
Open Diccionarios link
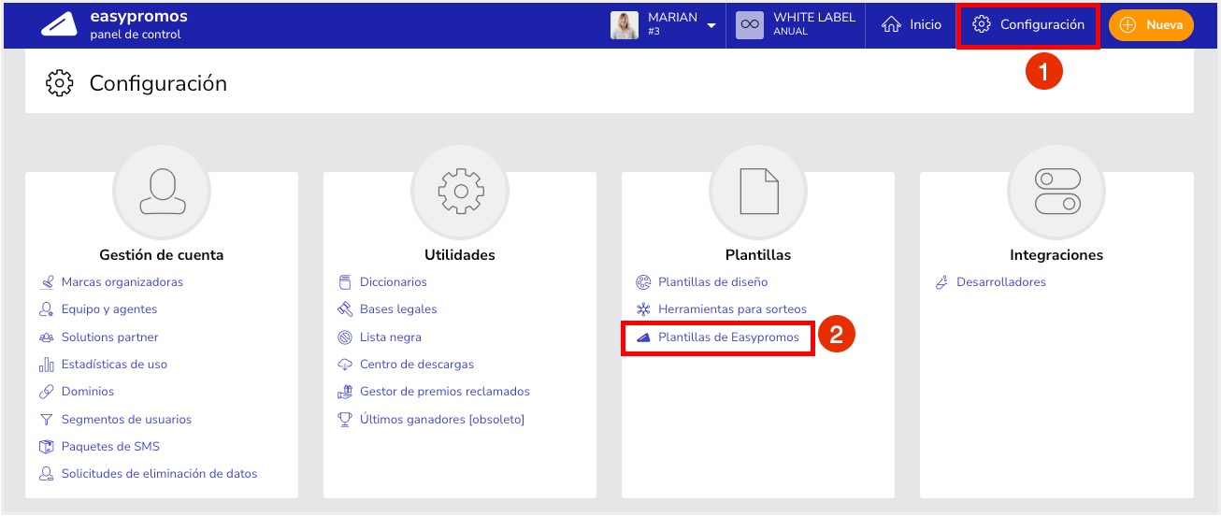tap(394, 282)
